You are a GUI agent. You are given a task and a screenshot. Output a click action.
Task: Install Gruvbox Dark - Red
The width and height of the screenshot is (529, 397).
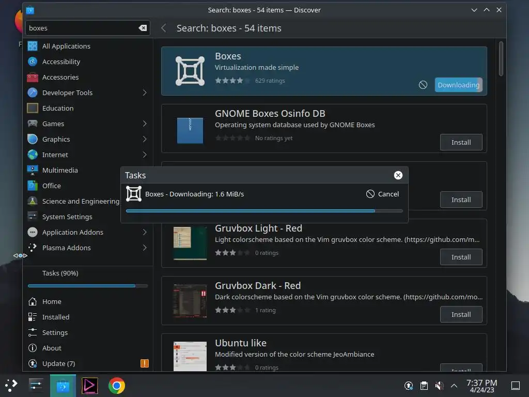pos(461,315)
